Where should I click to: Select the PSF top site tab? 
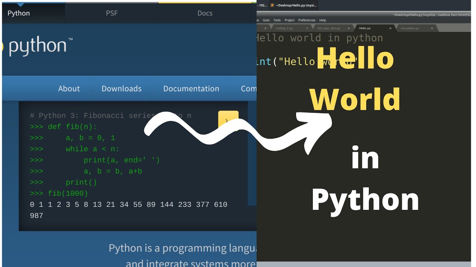pyautogui.click(x=112, y=13)
